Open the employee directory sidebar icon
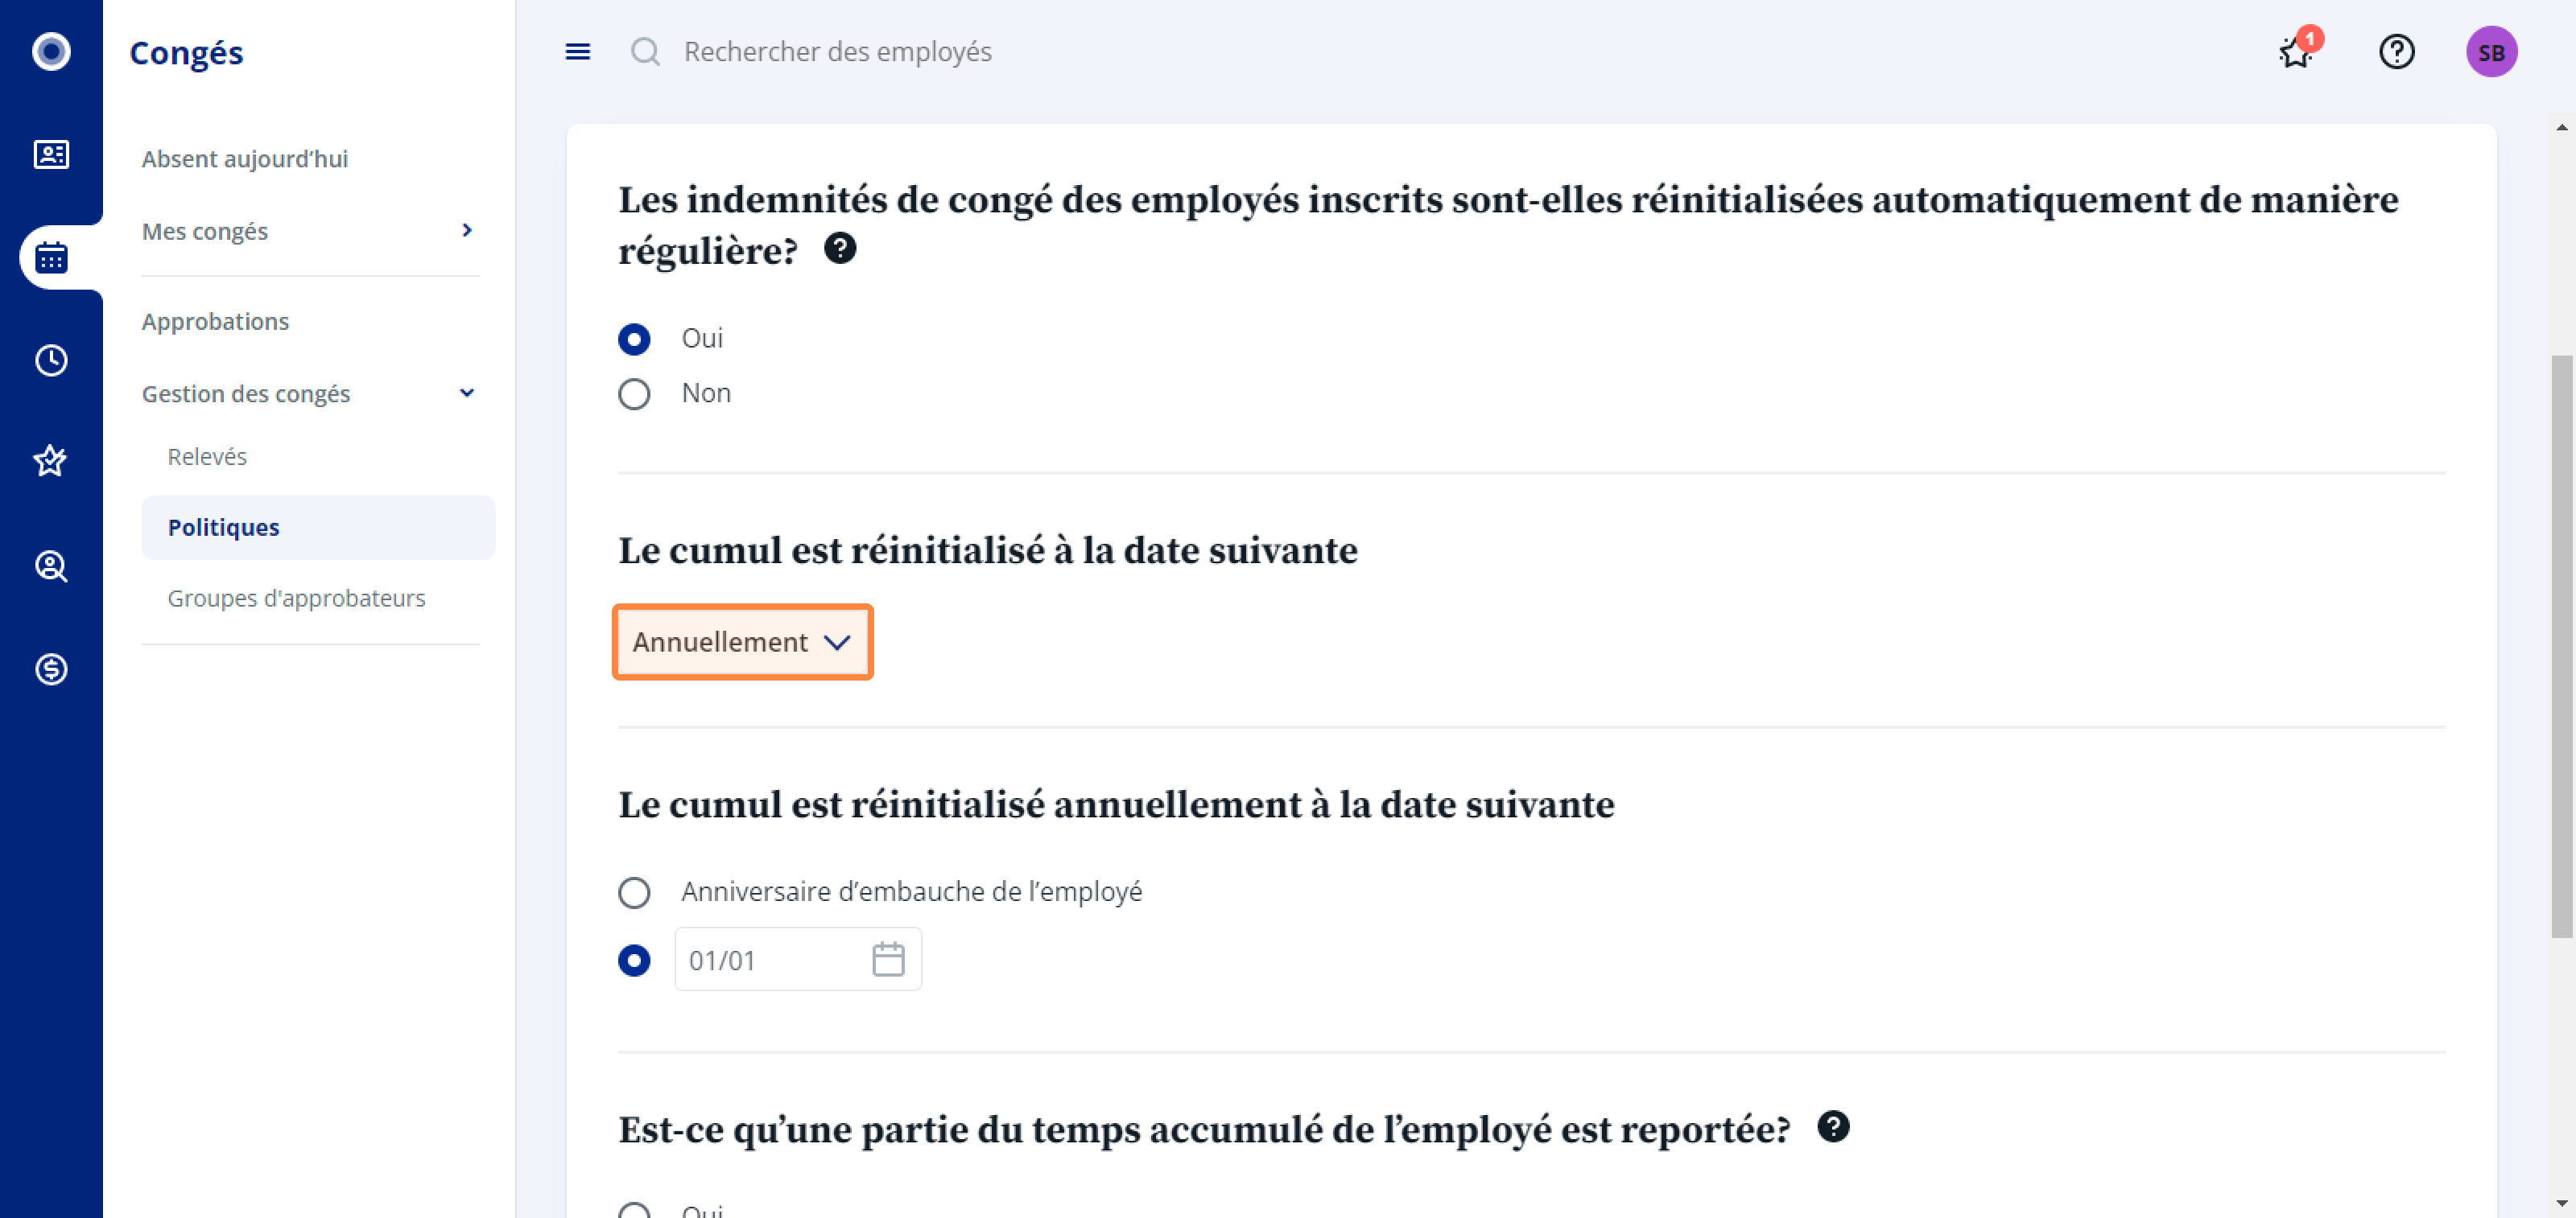The width and height of the screenshot is (2576, 1218). pos(51,154)
